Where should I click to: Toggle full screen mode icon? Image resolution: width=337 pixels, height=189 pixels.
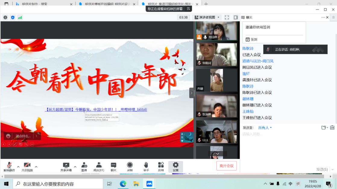tap(227, 17)
